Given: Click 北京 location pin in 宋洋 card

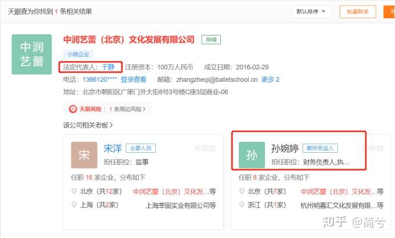Looking at the screenshot, I should [x=74, y=191].
